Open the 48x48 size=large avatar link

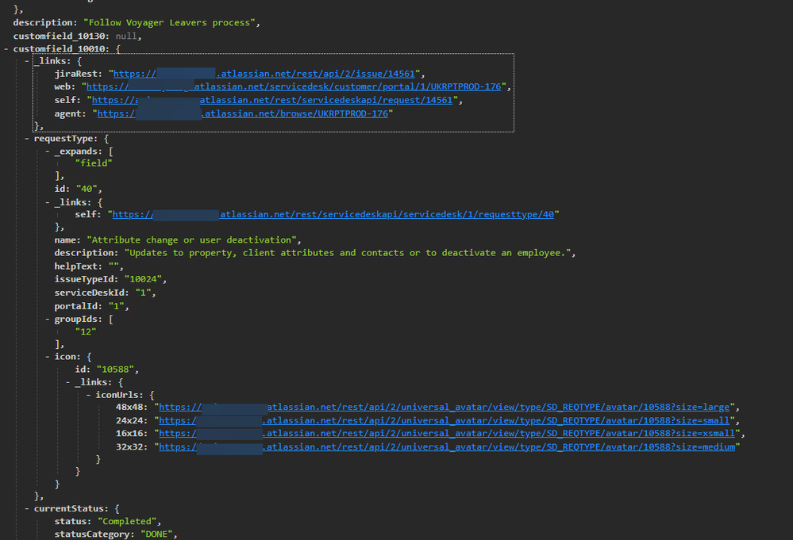[444, 407]
